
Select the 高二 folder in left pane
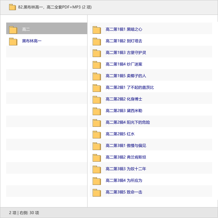26,29
